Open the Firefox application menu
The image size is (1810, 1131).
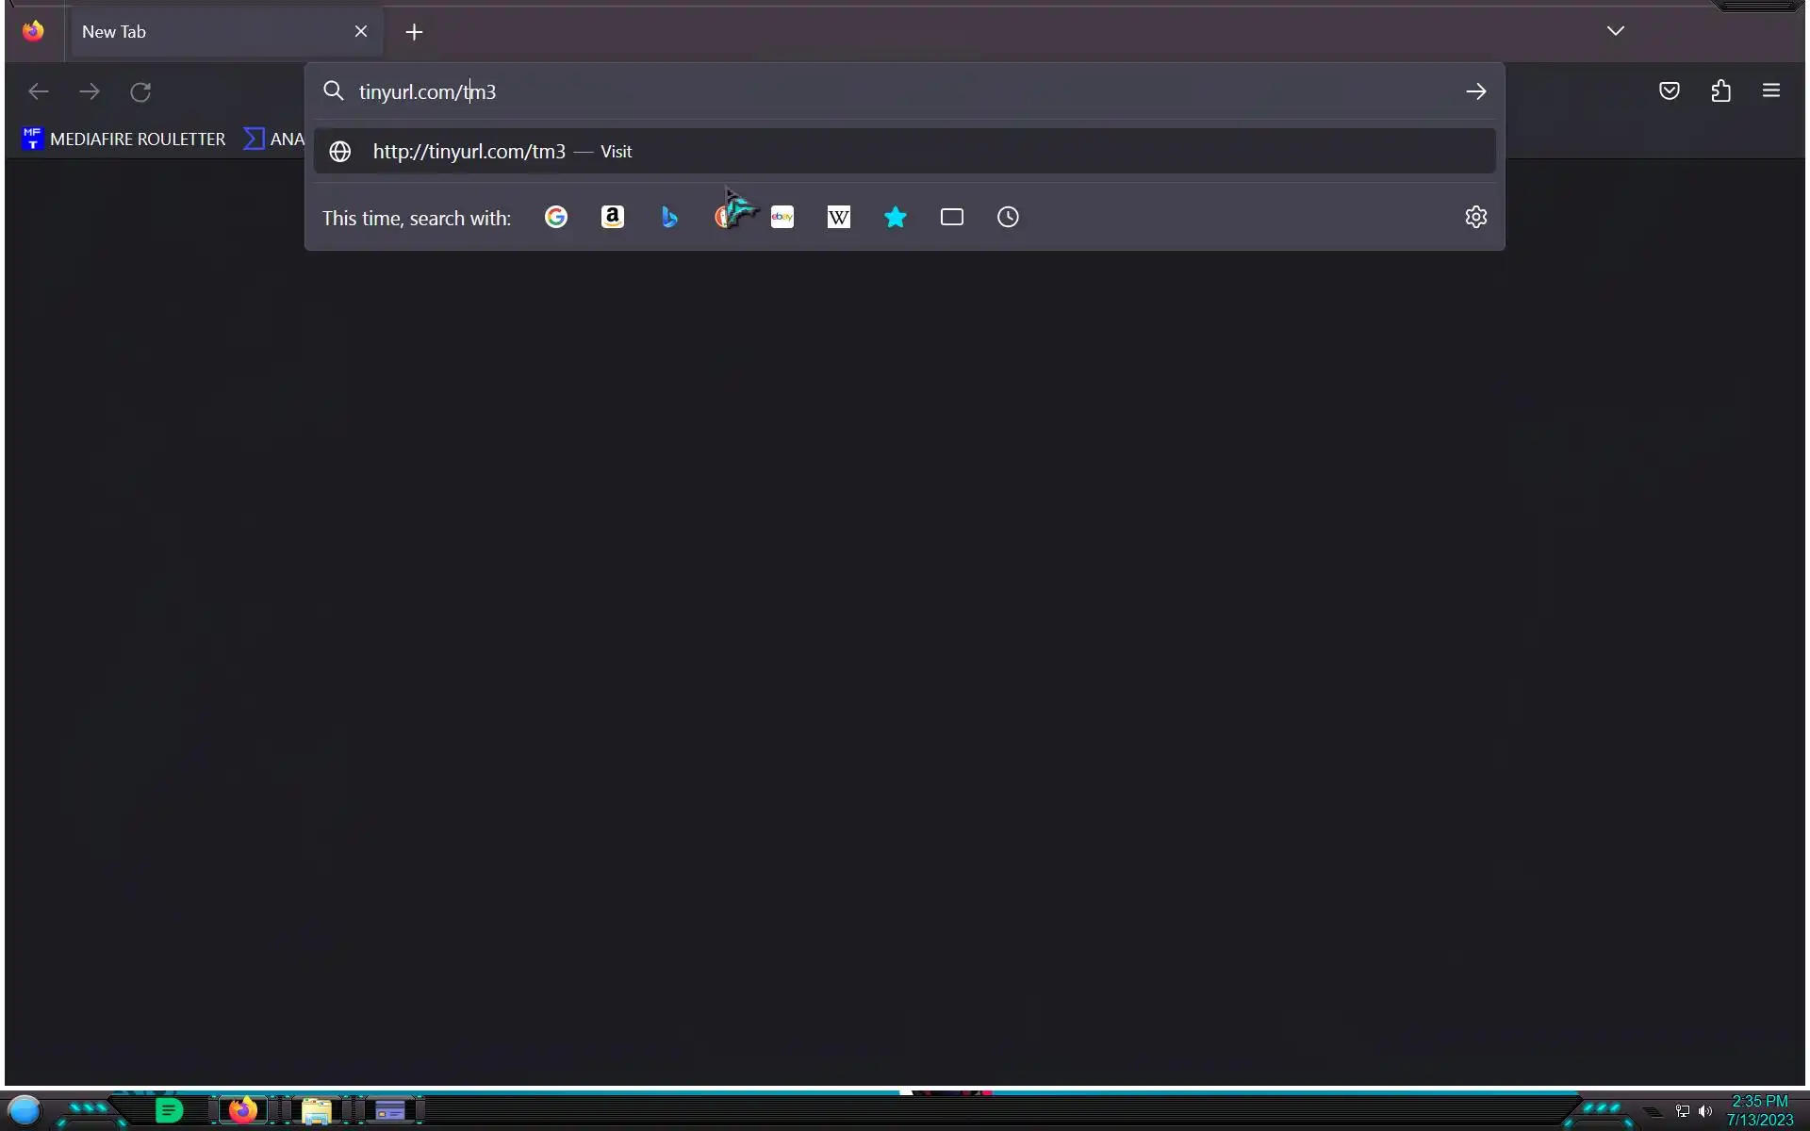[x=1770, y=91]
